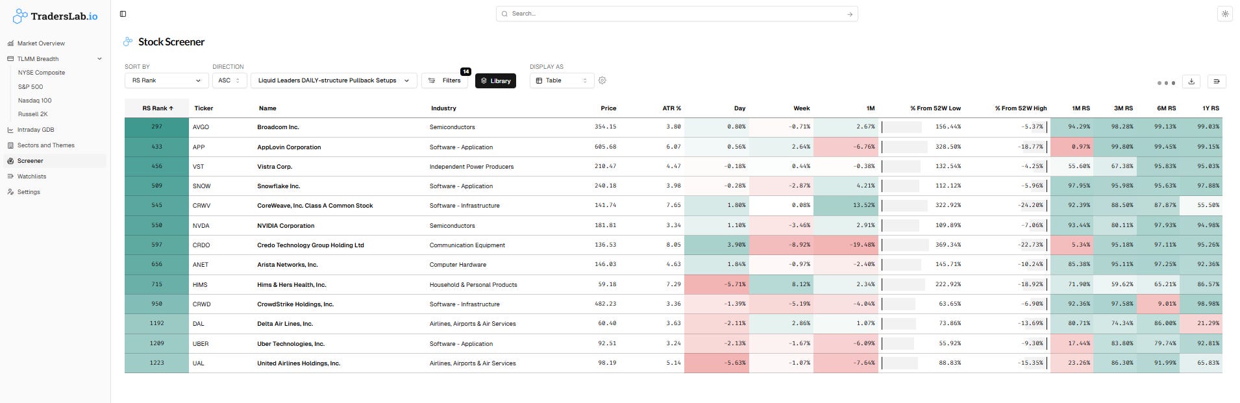
Task: Switch theme with the sun icon
Action: click(1224, 14)
